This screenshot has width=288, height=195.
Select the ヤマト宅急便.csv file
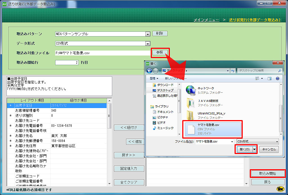coord(213,129)
